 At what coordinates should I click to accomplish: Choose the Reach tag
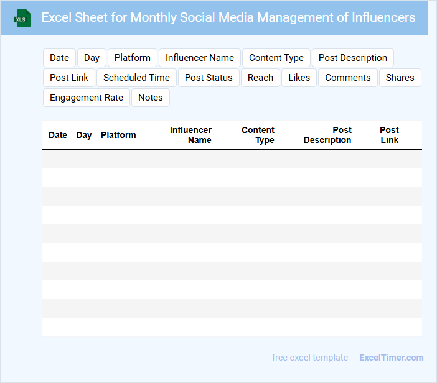point(260,78)
